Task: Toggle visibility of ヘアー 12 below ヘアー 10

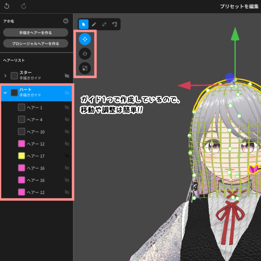Action: pyautogui.click(x=67, y=144)
